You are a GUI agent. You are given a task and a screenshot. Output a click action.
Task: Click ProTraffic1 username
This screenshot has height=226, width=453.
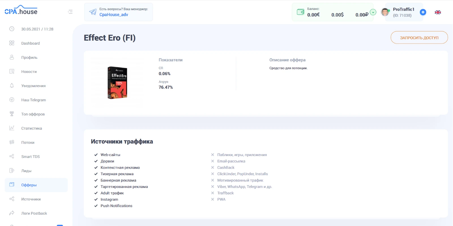tap(403, 9)
